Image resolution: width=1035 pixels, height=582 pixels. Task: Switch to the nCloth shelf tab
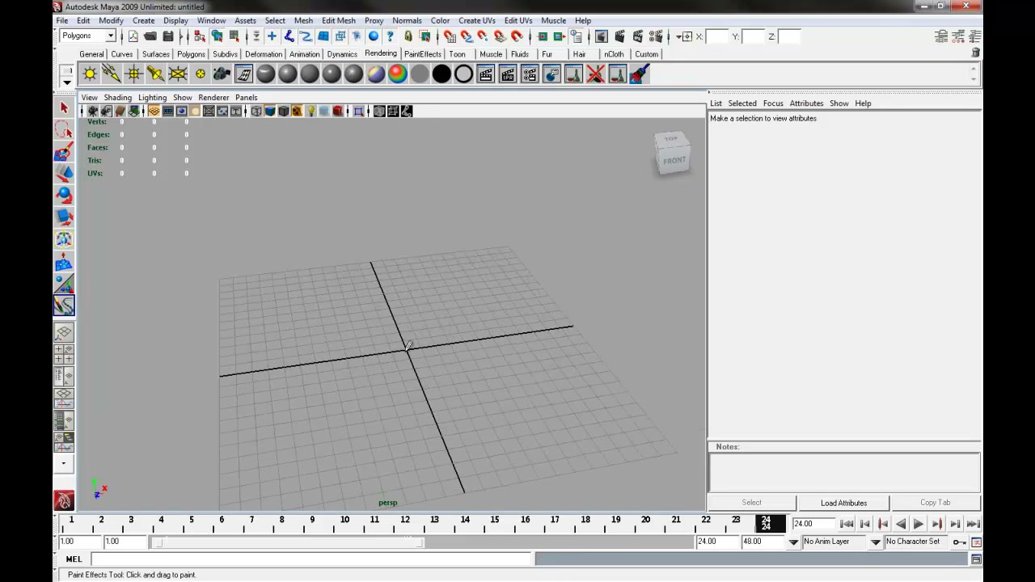pyautogui.click(x=614, y=54)
